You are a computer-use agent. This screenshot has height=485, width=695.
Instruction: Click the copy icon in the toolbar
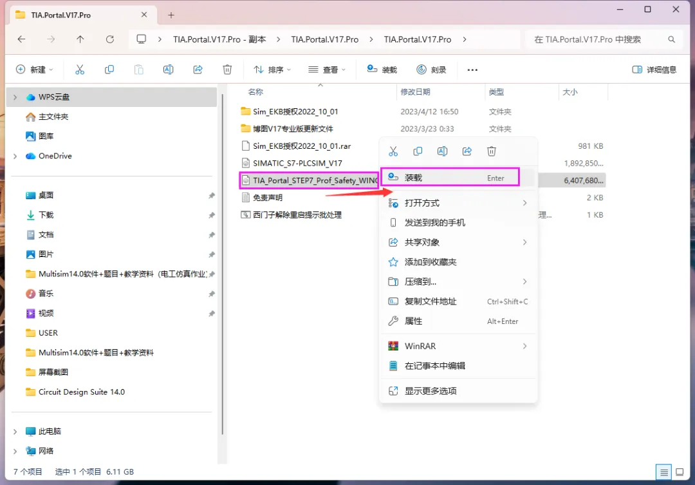109,70
